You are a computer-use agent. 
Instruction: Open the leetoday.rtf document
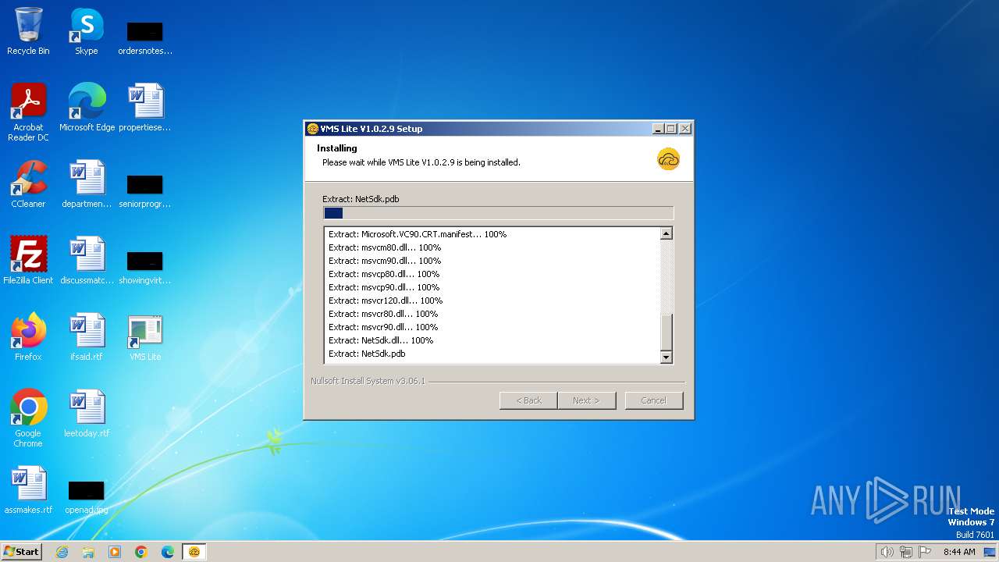coord(87,413)
